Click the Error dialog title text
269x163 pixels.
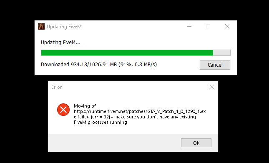point(56,87)
